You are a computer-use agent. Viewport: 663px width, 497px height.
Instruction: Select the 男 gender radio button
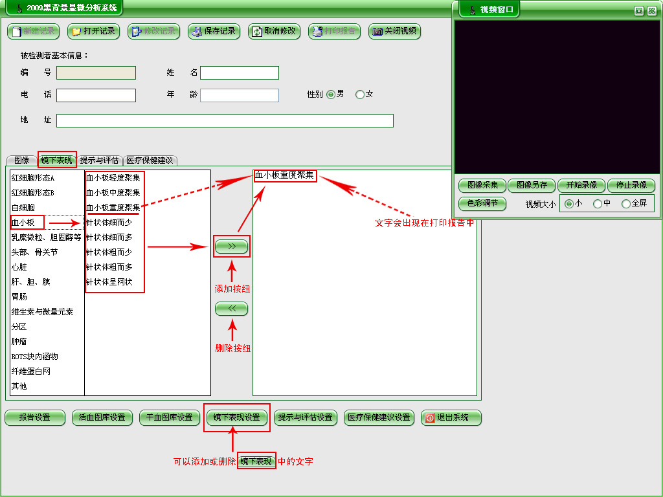(331, 94)
